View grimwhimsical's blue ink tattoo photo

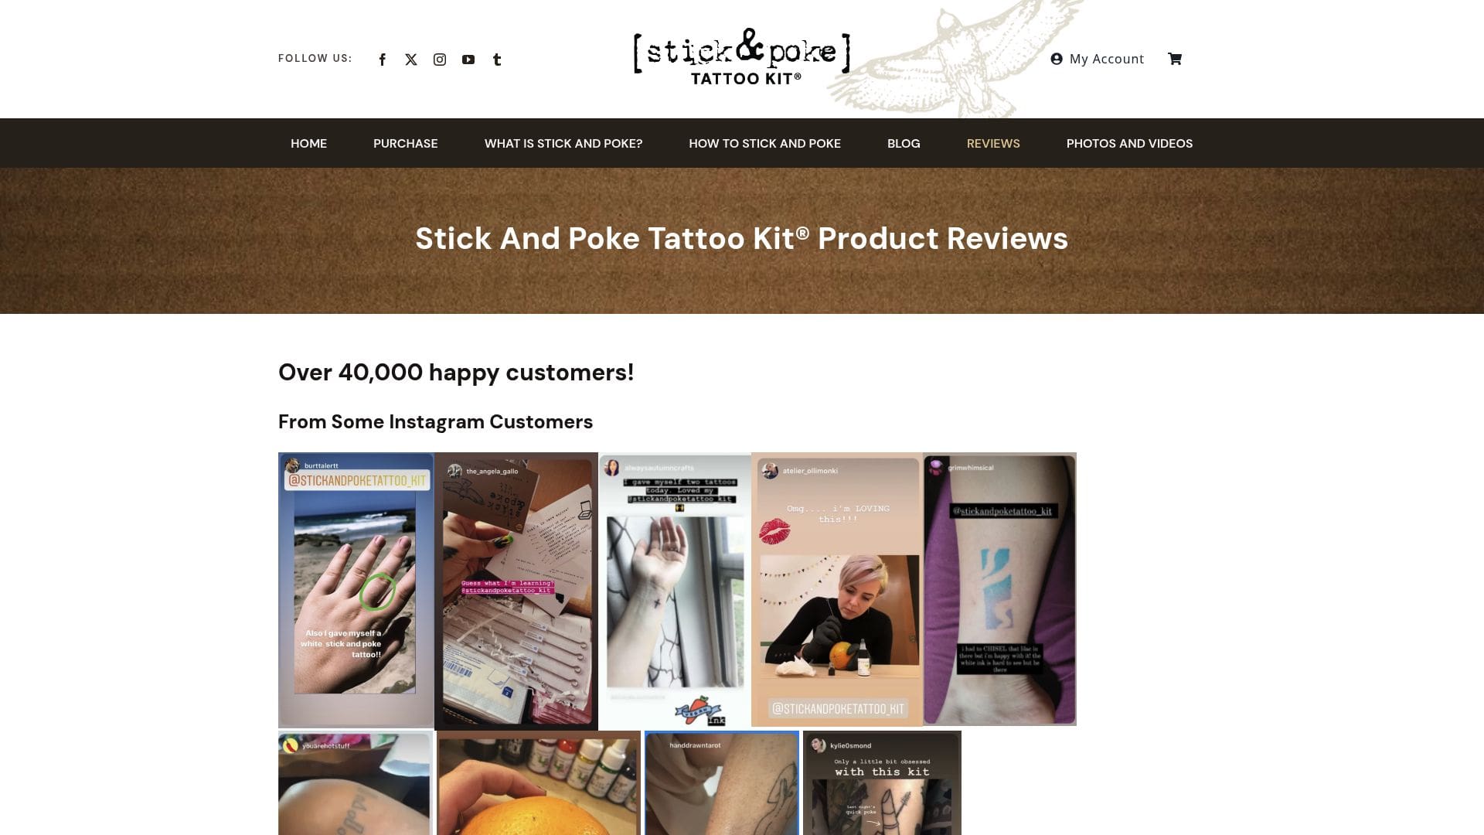click(x=999, y=589)
